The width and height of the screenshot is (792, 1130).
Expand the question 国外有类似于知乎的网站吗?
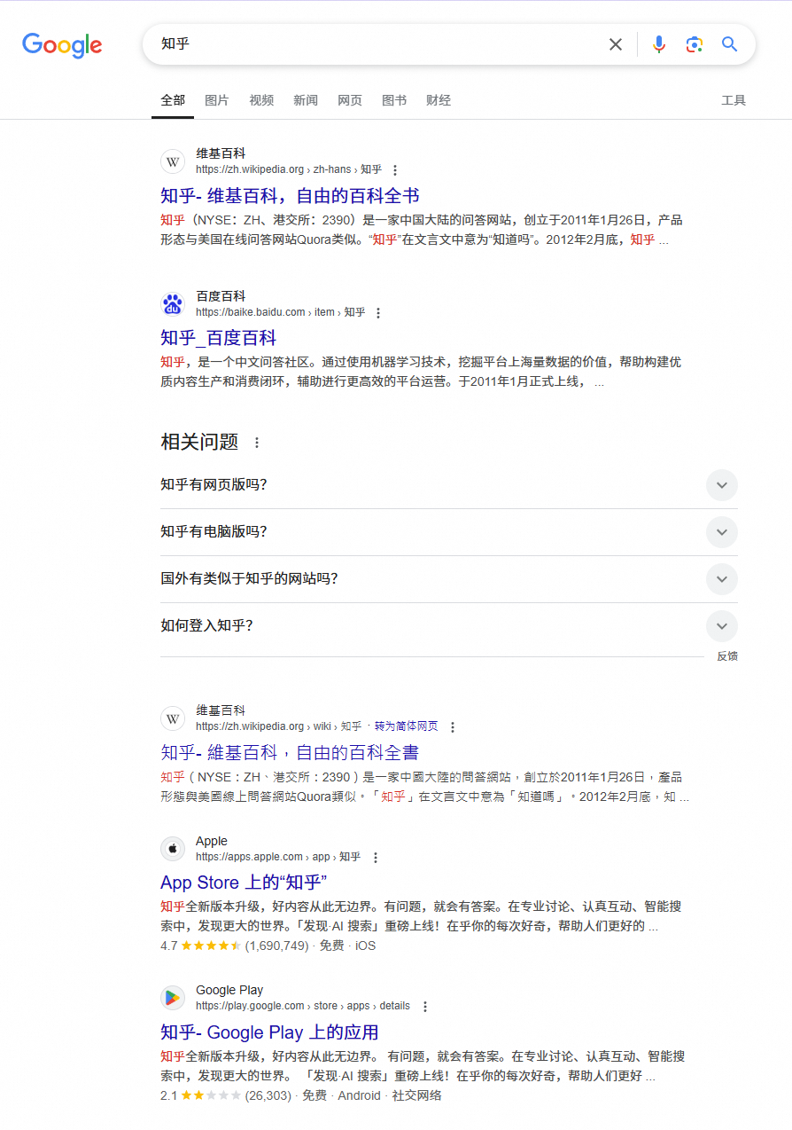721,579
